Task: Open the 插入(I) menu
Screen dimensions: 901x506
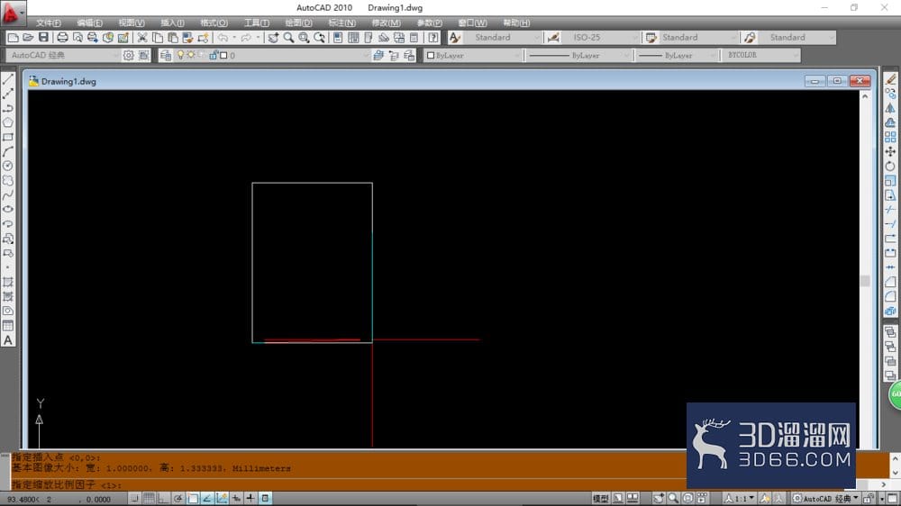Action: coord(172,23)
